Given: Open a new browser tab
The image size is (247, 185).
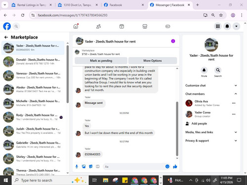Looking at the screenshot, I should [x=198, y=5].
